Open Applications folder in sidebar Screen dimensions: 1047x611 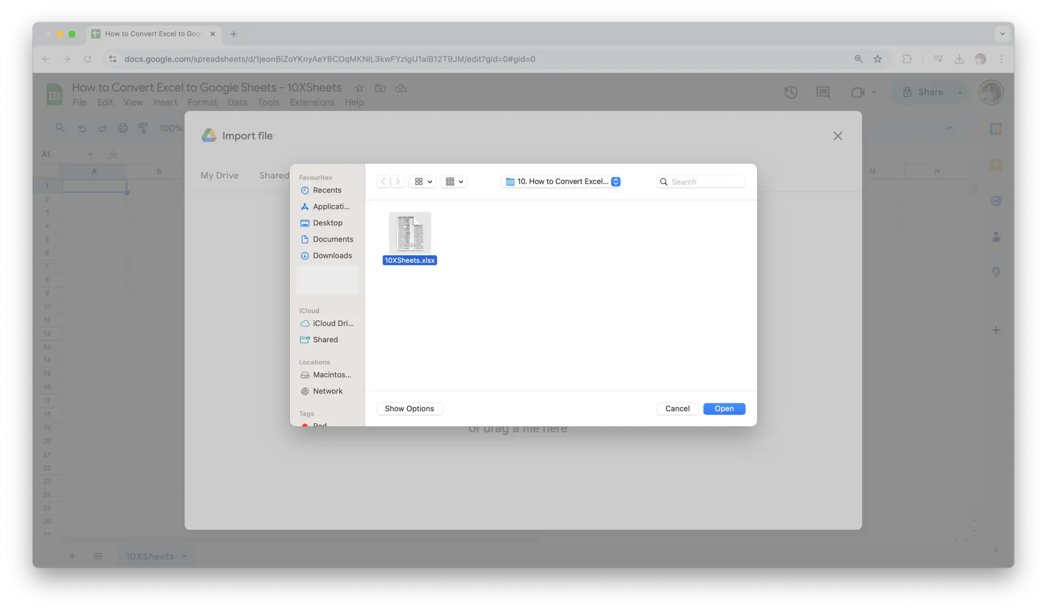(331, 206)
